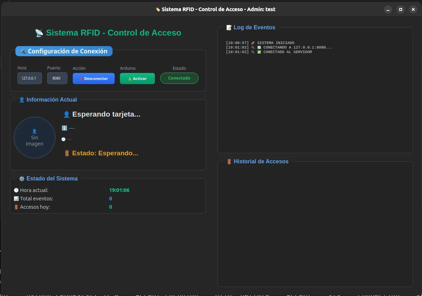Click the 'Hora actual:' label
This screenshot has height=296, width=422.
click(34, 190)
